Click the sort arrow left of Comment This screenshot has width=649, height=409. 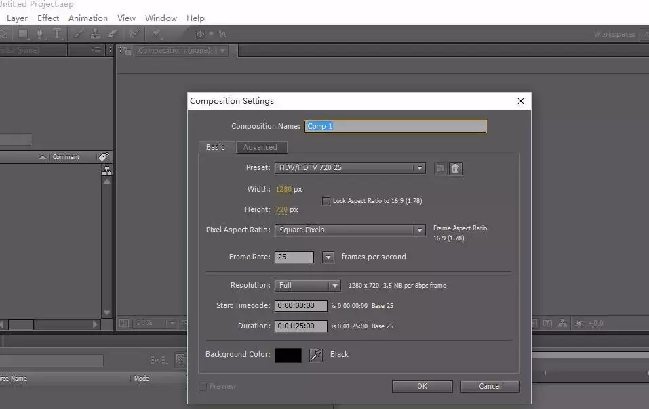tap(43, 157)
